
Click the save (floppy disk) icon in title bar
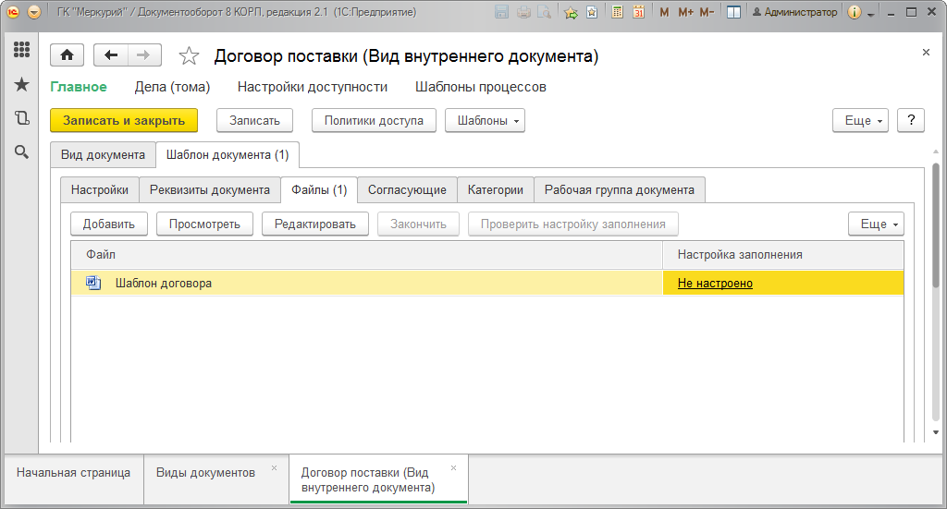pyautogui.click(x=501, y=12)
